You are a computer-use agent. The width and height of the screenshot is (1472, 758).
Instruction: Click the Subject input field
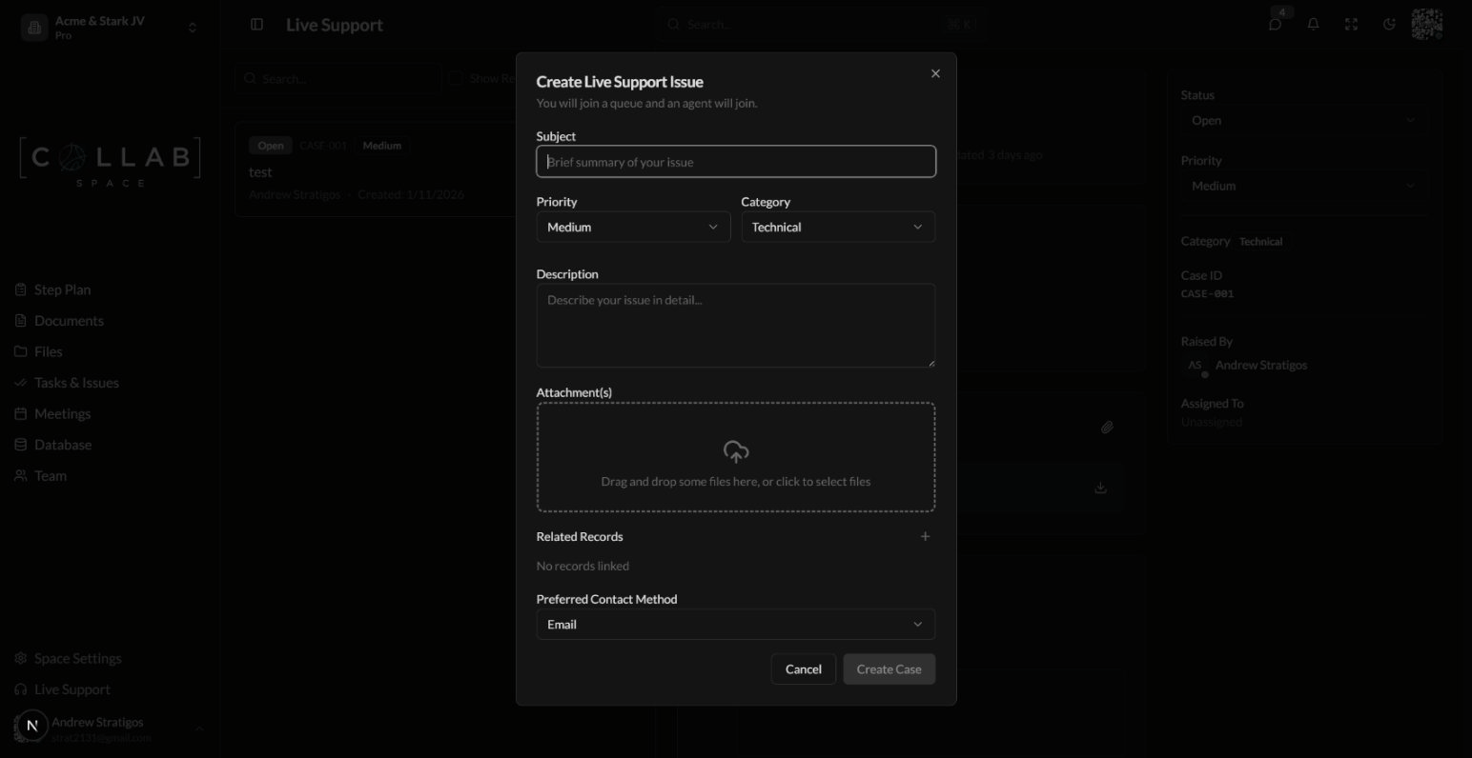735,161
